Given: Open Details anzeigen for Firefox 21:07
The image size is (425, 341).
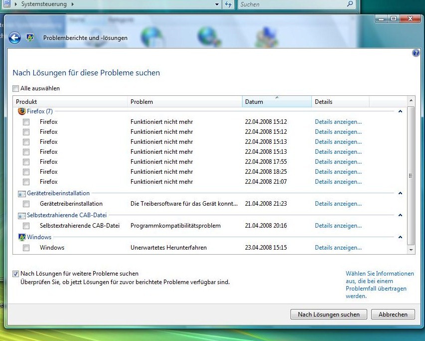Looking at the screenshot, I should (338, 182).
